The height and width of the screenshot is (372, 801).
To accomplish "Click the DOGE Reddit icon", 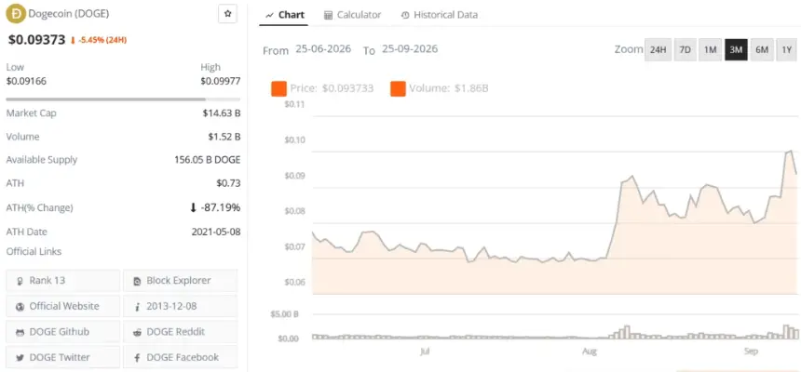I will (x=137, y=332).
